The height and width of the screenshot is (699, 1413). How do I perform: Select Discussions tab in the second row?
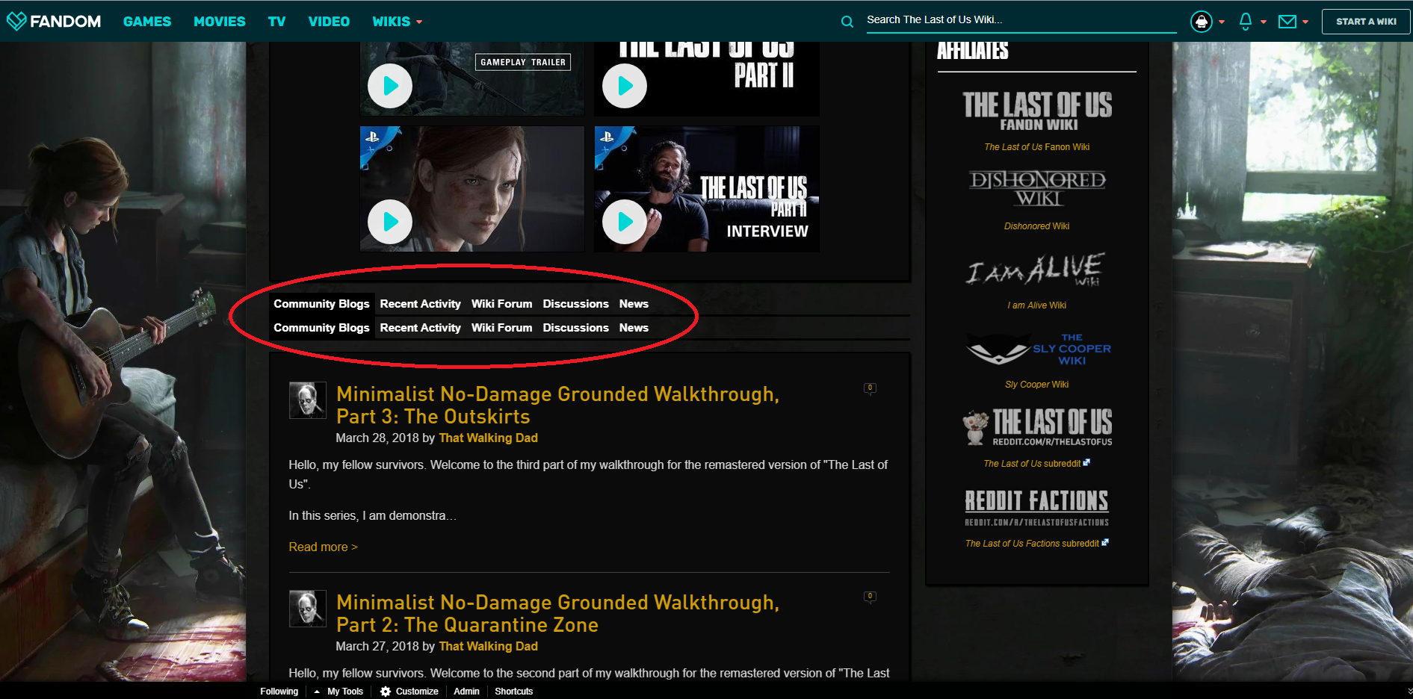pos(575,328)
